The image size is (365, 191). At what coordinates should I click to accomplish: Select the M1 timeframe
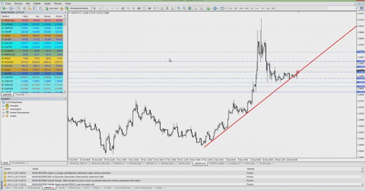pos(231,8)
